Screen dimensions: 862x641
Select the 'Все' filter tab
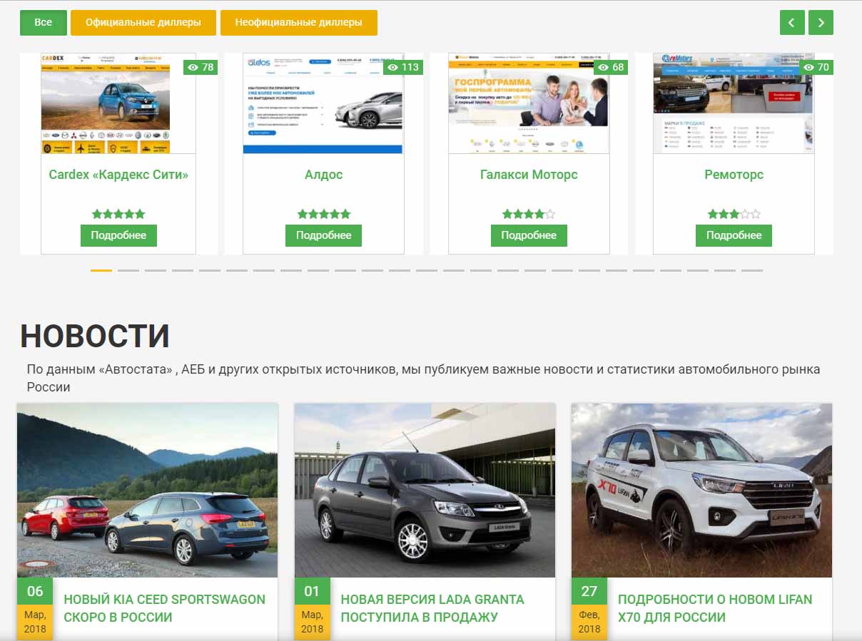click(44, 23)
